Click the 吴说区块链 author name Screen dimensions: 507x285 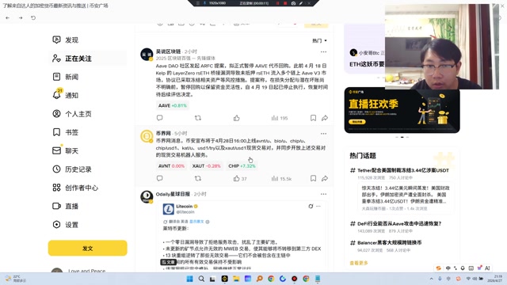pyautogui.click(x=168, y=51)
